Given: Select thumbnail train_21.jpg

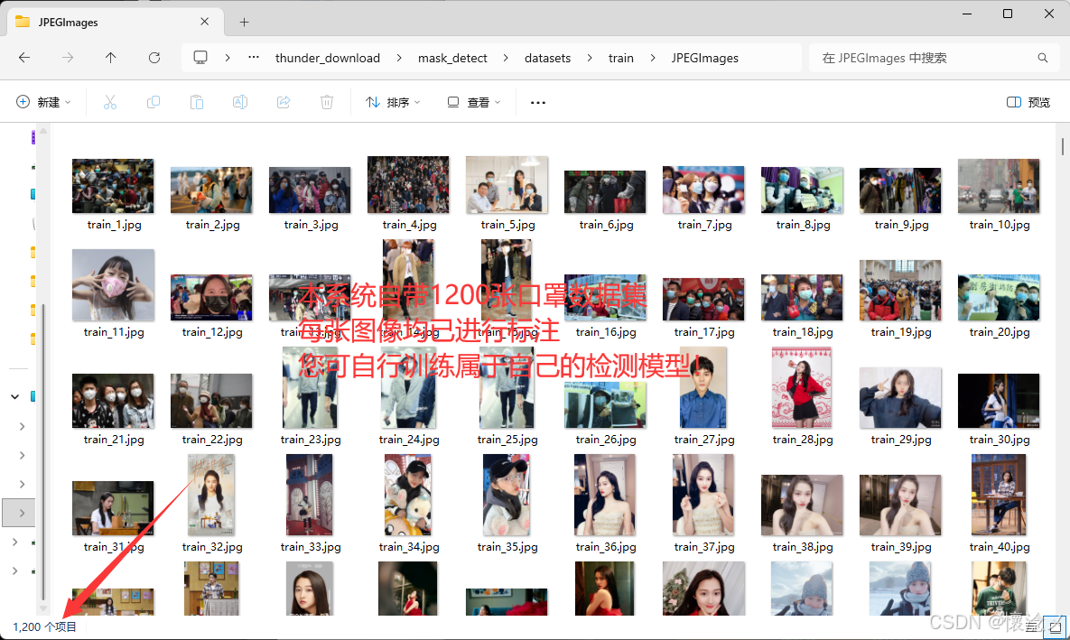Looking at the screenshot, I should pyautogui.click(x=113, y=401).
